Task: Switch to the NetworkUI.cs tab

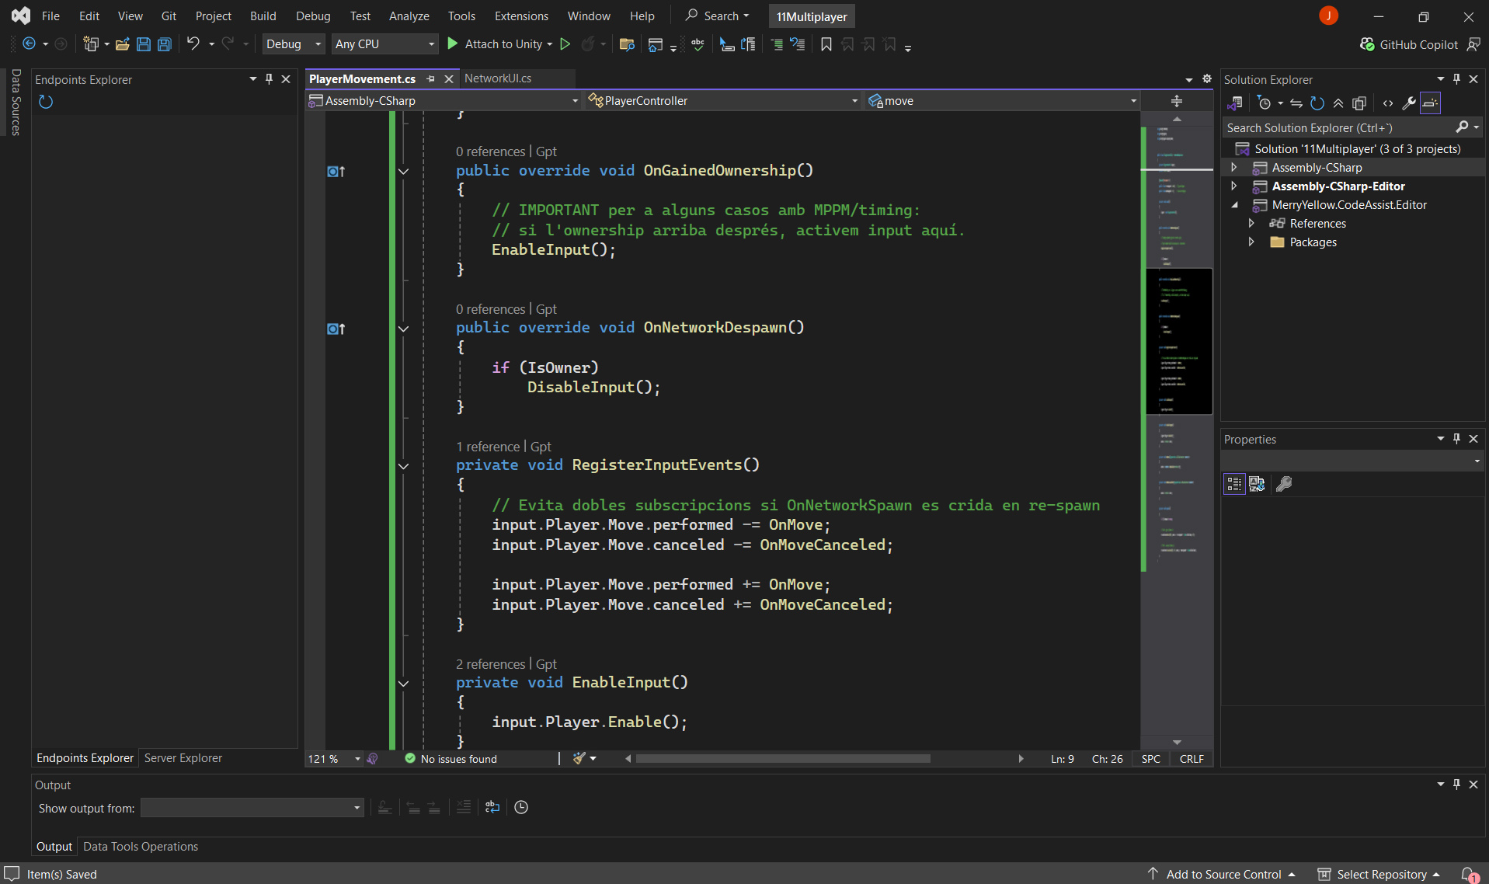Action: [x=498, y=78]
